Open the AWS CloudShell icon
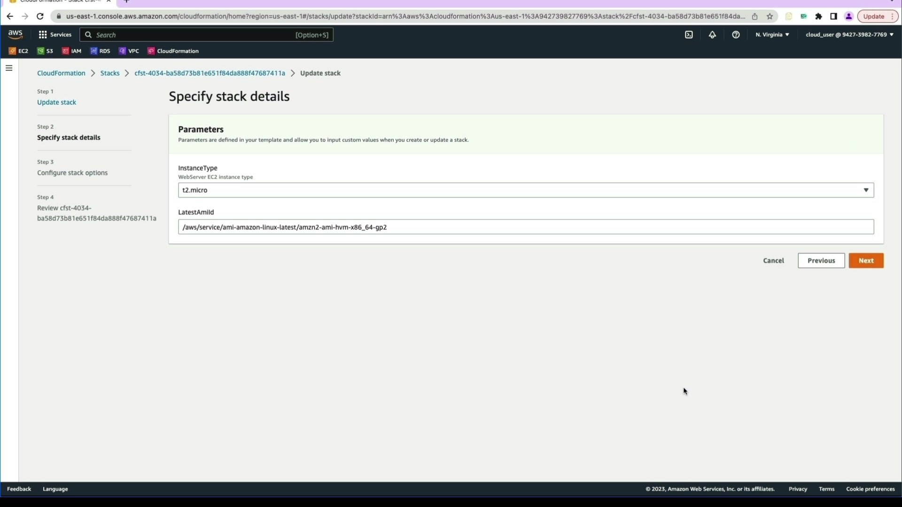The width and height of the screenshot is (902, 507). (x=689, y=35)
